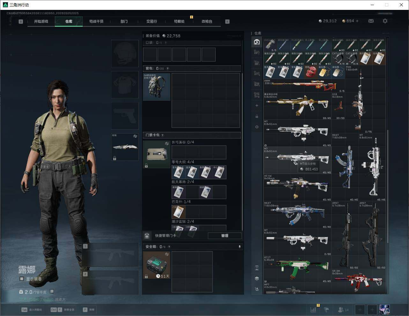The width and height of the screenshot is (409, 316).
Task: Click primary weapon slot 2
Action: 110,283
